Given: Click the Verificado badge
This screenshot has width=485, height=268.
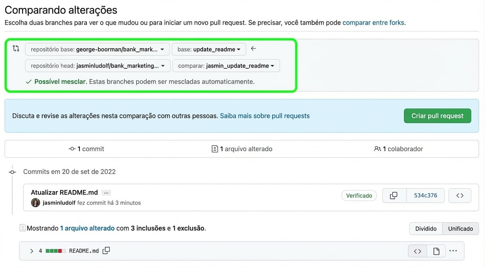Looking at the screenshot, I should pyautogui.click(x=359, y=196).
